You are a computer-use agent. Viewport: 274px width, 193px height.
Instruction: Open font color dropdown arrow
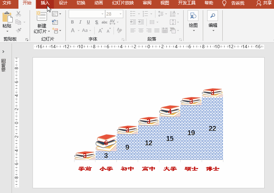click(78, 31)
